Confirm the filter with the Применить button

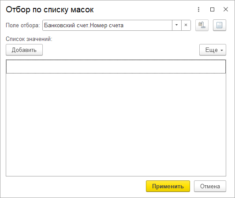pos(168,186)
